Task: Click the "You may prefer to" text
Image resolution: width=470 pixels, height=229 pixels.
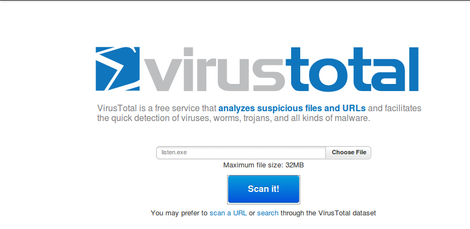Action: (179, 213)
